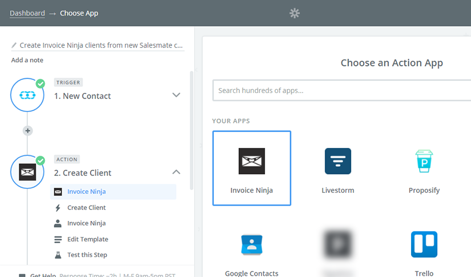Click the Zapier asterisk logo in header
471x277 pixels.
(x=294, y=13)
